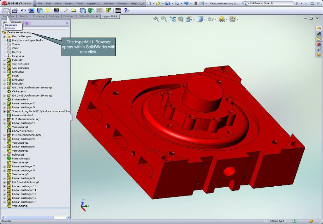
Task: Click the Print icon
Action: coord(177,3)
